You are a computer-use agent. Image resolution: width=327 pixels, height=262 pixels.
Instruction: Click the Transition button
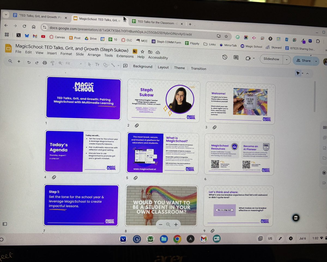tap(198, 69)
